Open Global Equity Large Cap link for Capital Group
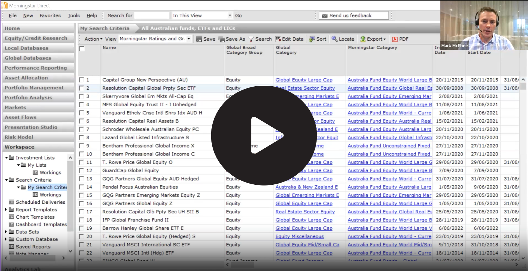This screenshot has height=271, width=528. tap(304, 80)
